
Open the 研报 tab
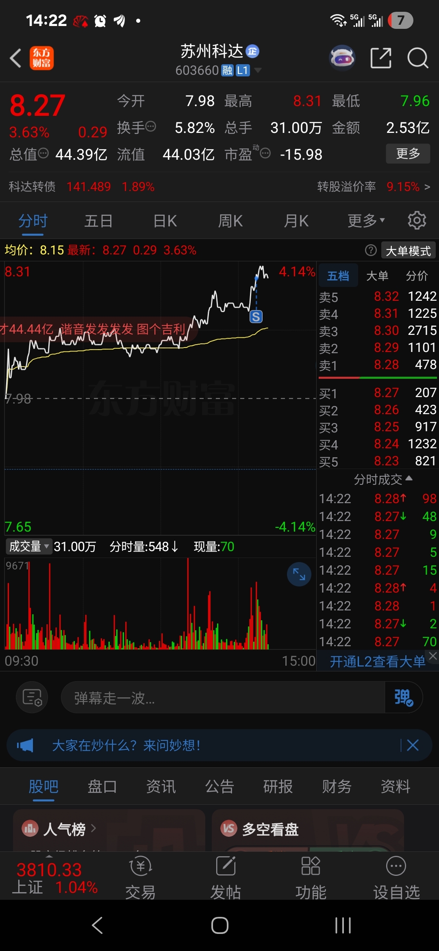pyautogui.click(x=278, y=787)
